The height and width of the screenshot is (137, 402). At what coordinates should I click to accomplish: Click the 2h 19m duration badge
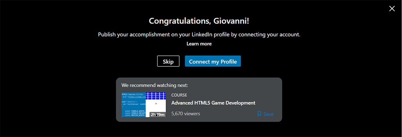(157, 115)
